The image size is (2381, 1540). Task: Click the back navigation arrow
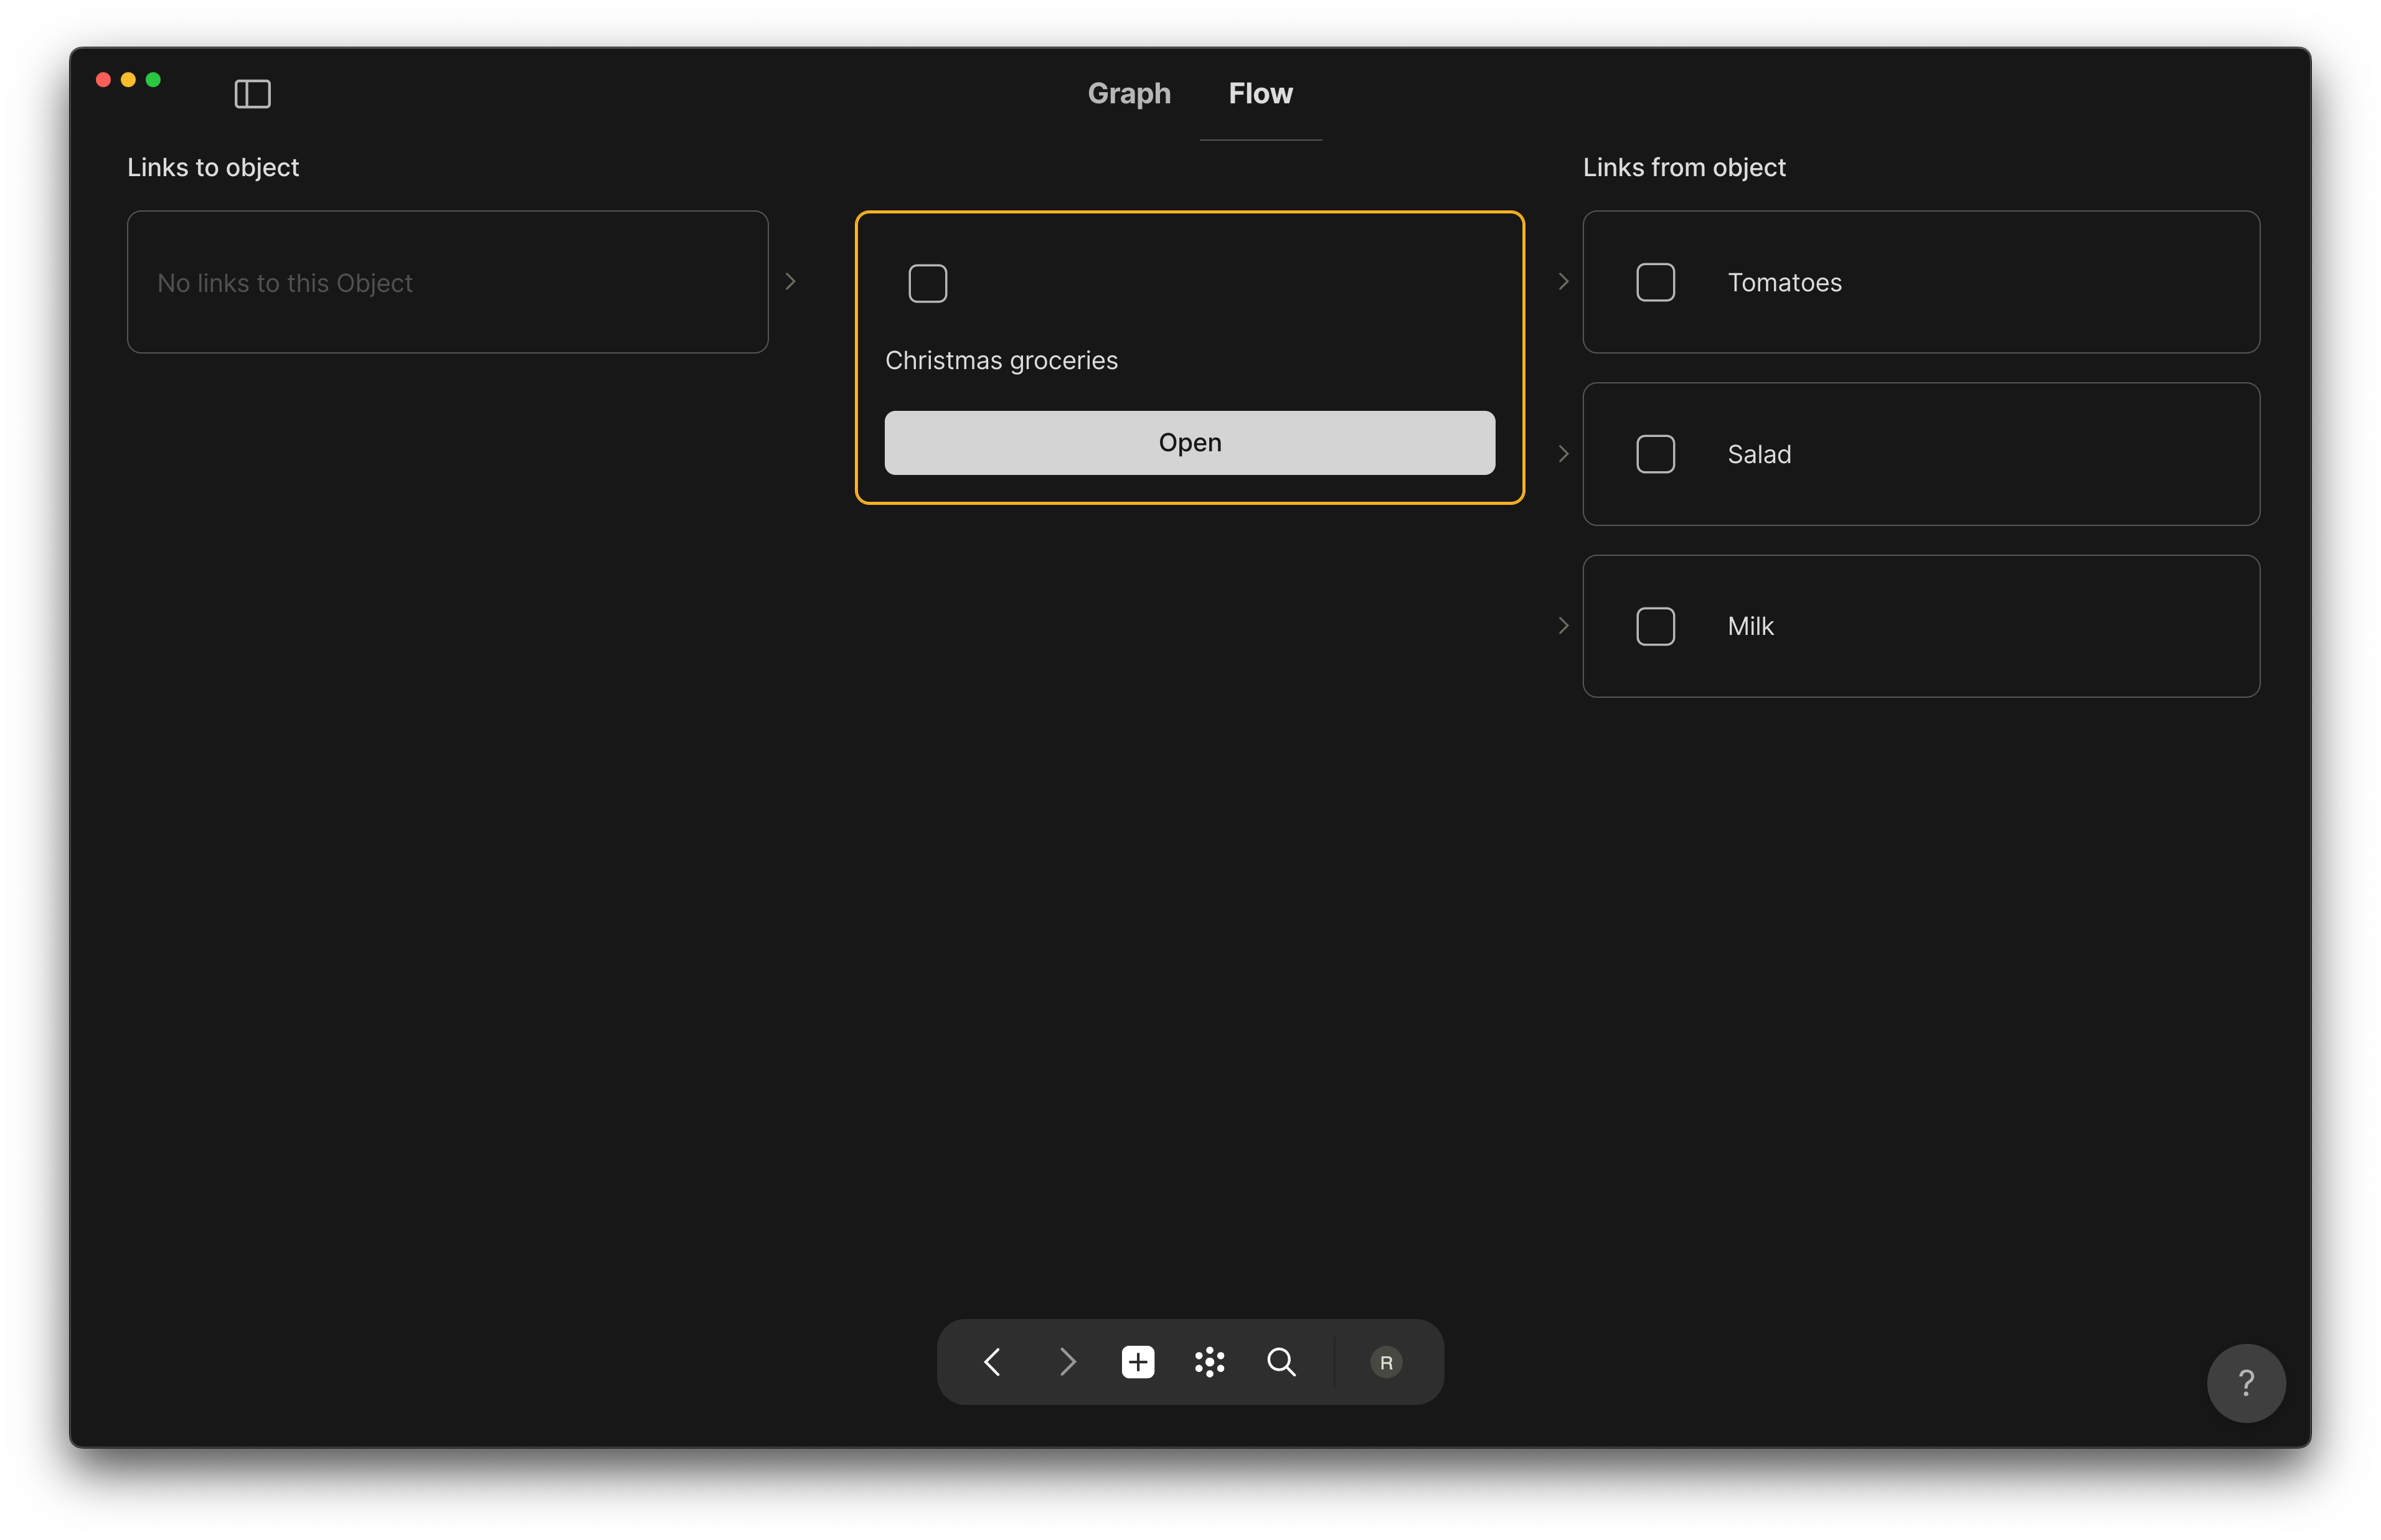pyautogui.click(x=993, y=1361)
